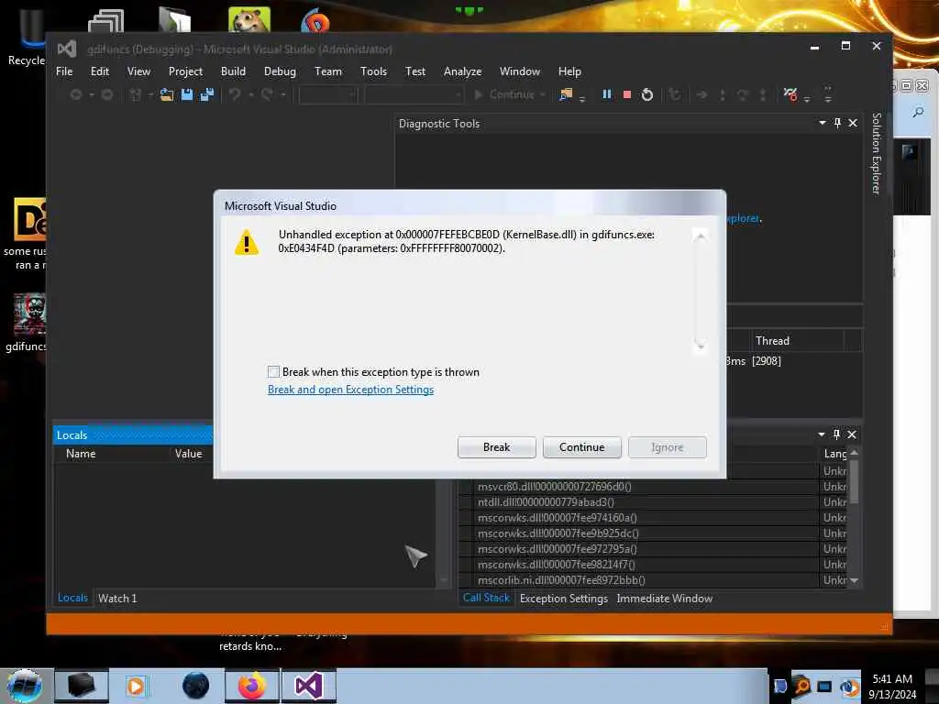Viewport: 939px width, 704px height.
Task: Click the Save icon in toolbar
Action: click(187, 94)
